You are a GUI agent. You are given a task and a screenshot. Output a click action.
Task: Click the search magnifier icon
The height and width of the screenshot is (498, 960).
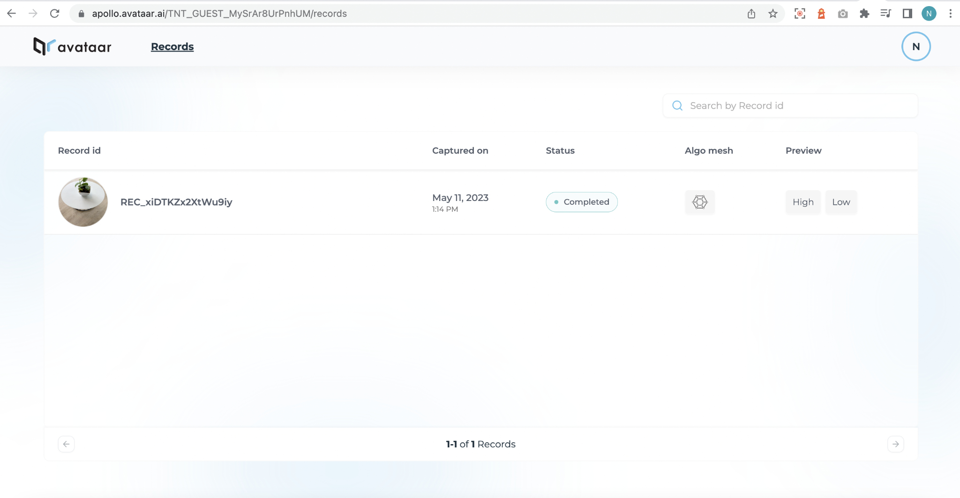point(677,106)
